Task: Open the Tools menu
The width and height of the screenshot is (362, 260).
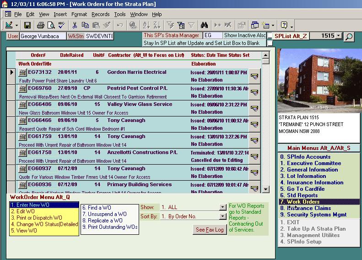Action: pos(120,14)
